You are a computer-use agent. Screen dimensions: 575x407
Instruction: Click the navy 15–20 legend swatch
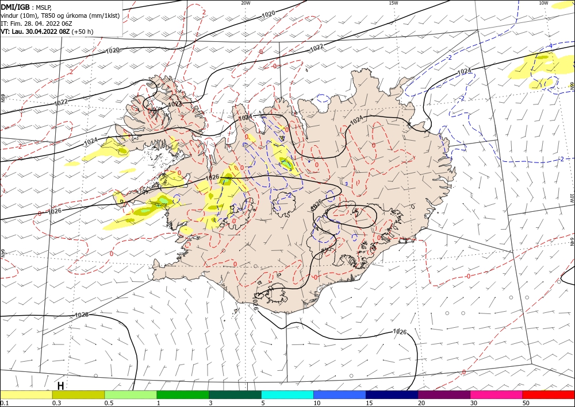pyautogui.click(x=392, y=394)
